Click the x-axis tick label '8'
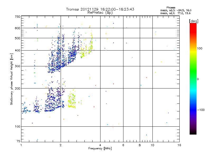 coord(140,145)
